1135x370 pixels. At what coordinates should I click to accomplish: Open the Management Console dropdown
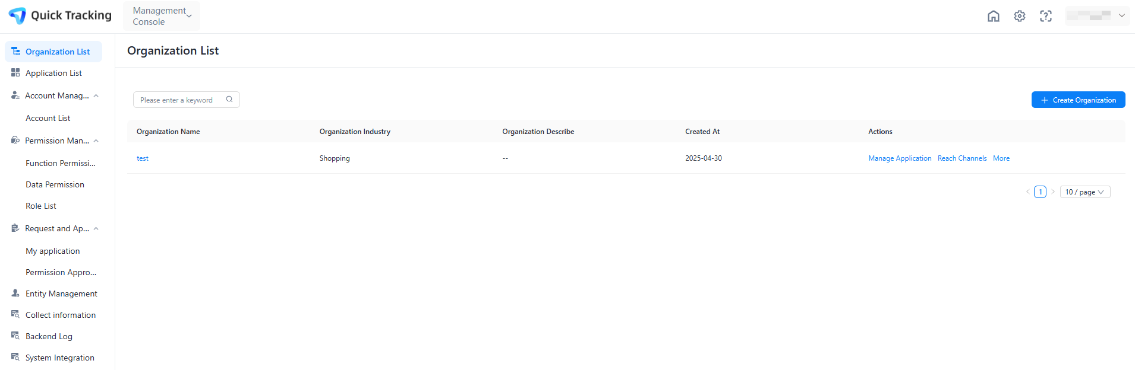point(162,16)
